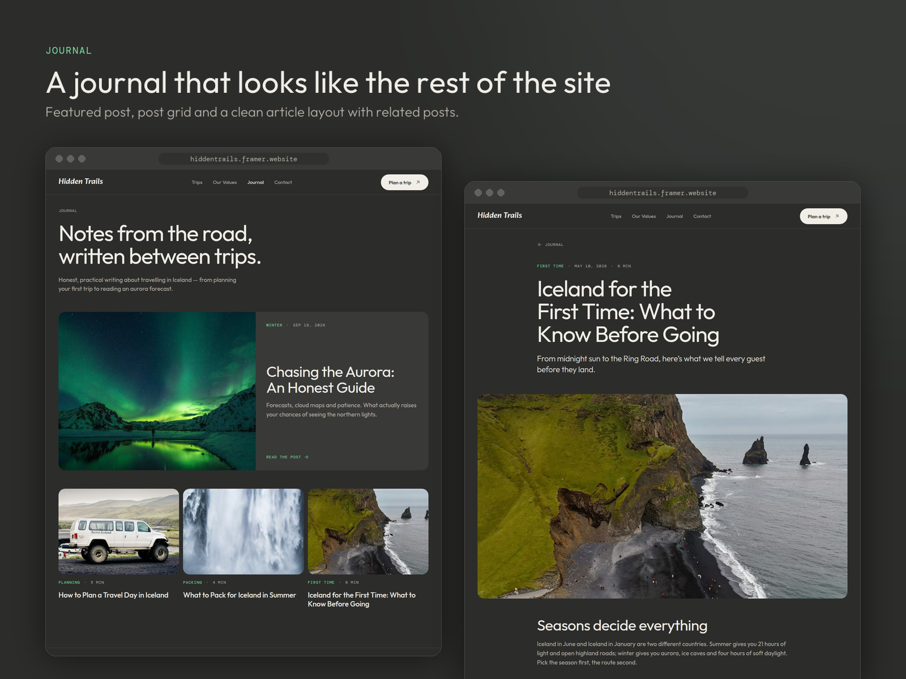Viewport: 906px width, 679px height.
Task: Click the MAY 10, 2026 article date
Action: (x=591, y=266)
